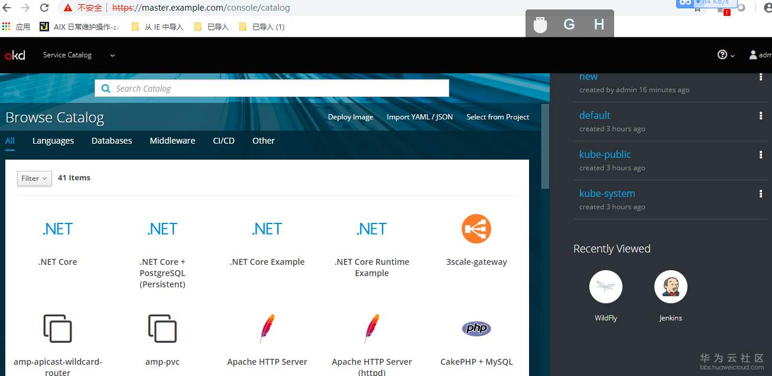772x376 pixels.
Task: Click the Recently Viewed heading
Action: 612,249
